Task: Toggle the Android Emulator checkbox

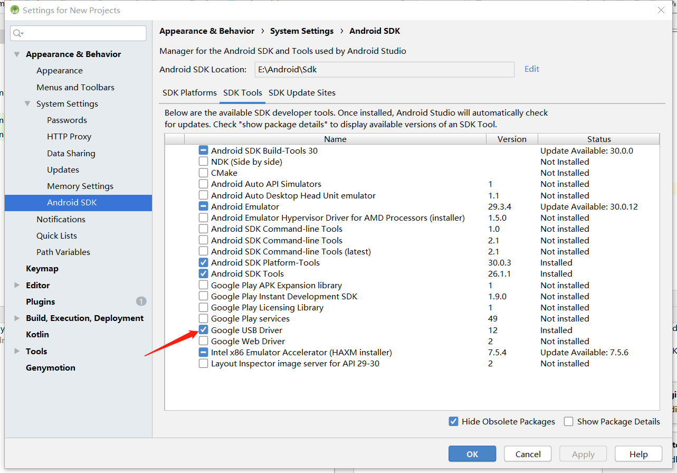Action: pos(203,206)
